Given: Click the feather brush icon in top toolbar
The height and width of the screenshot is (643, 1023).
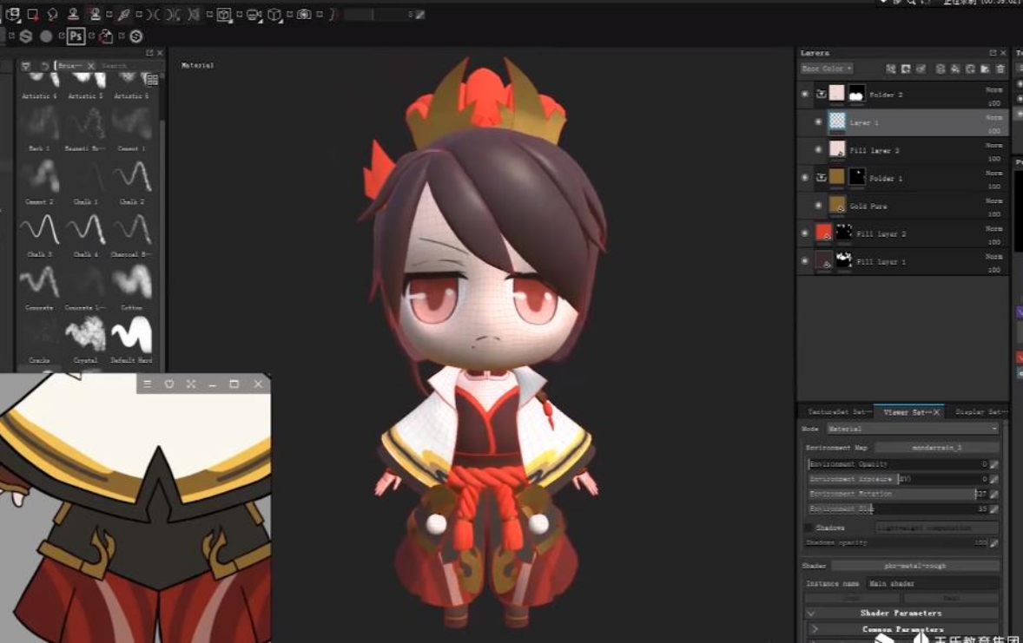Looking at the screenshot, I should pyautogui.click(x=124, y=15).
